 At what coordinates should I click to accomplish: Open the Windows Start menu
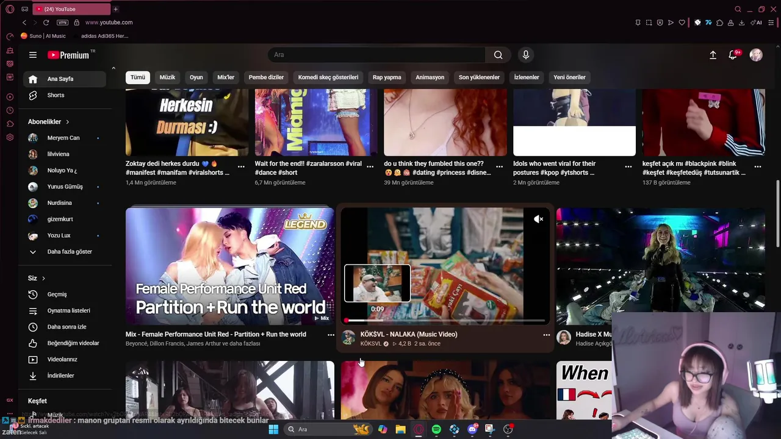tap(273, 429)
